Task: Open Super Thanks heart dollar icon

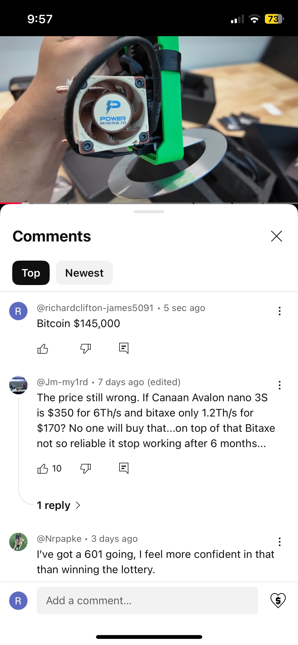Action: pos(278,600)
